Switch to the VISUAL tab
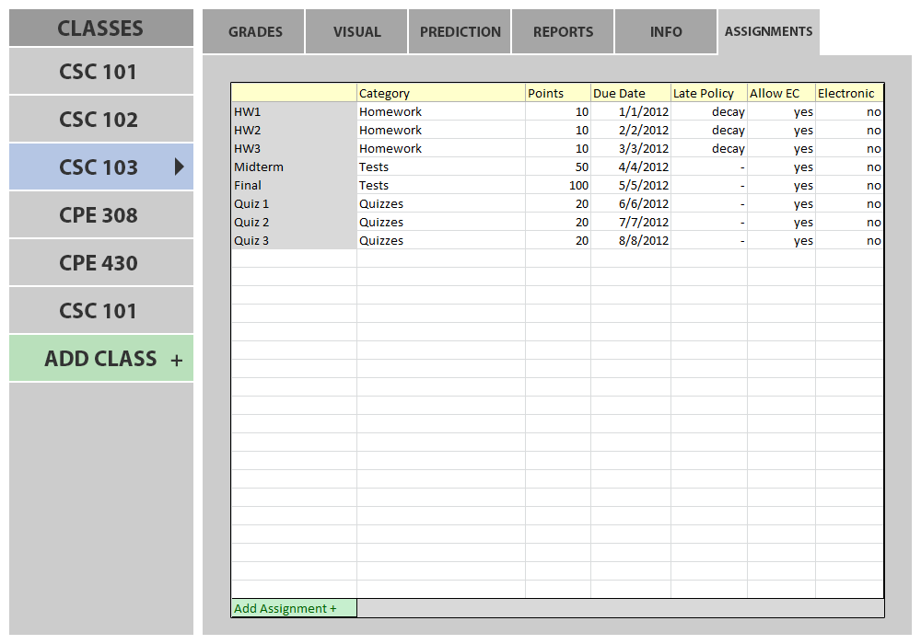Screen dimensions: 921x644 click(356, 32)
